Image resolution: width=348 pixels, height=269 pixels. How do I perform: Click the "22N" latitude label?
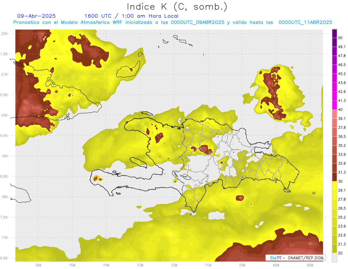(x=5, y=34)
